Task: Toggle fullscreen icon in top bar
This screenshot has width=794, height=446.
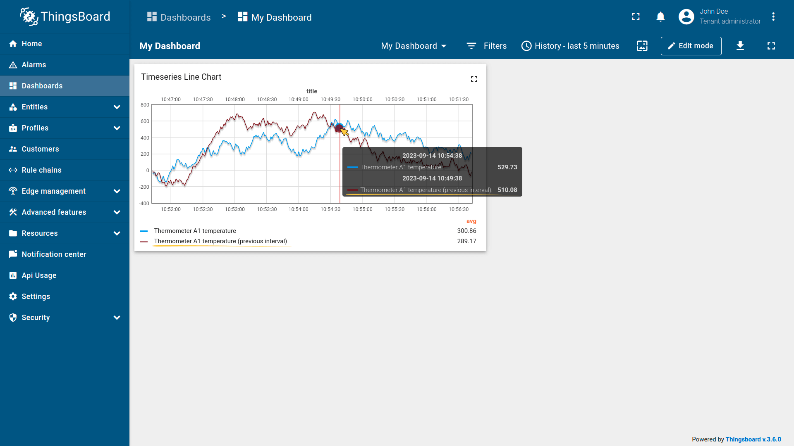Action: pos(636,17)
